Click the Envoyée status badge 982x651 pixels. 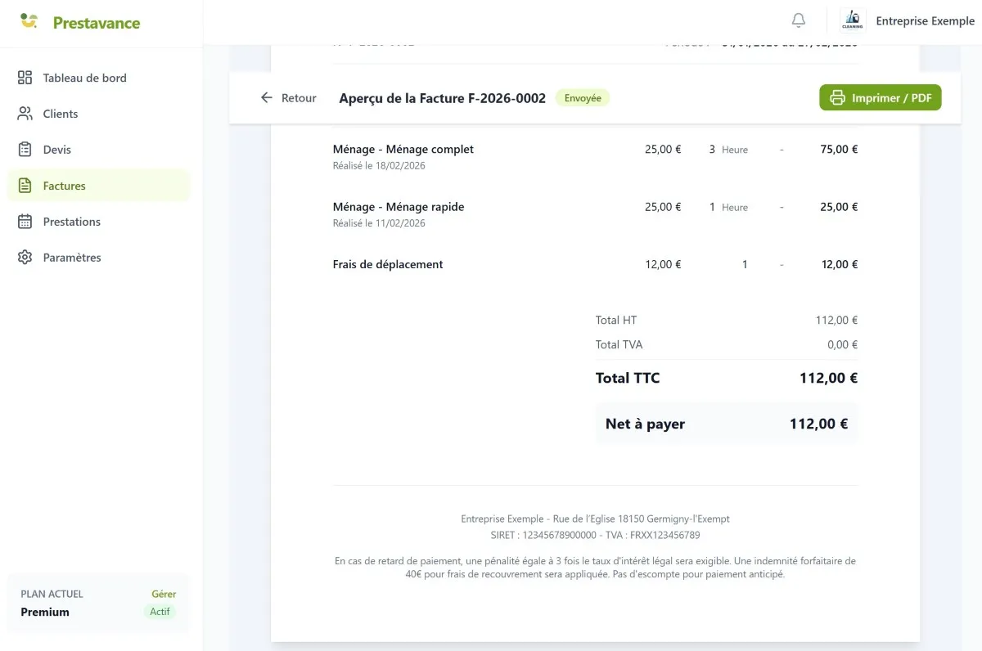tap(583, 98)
